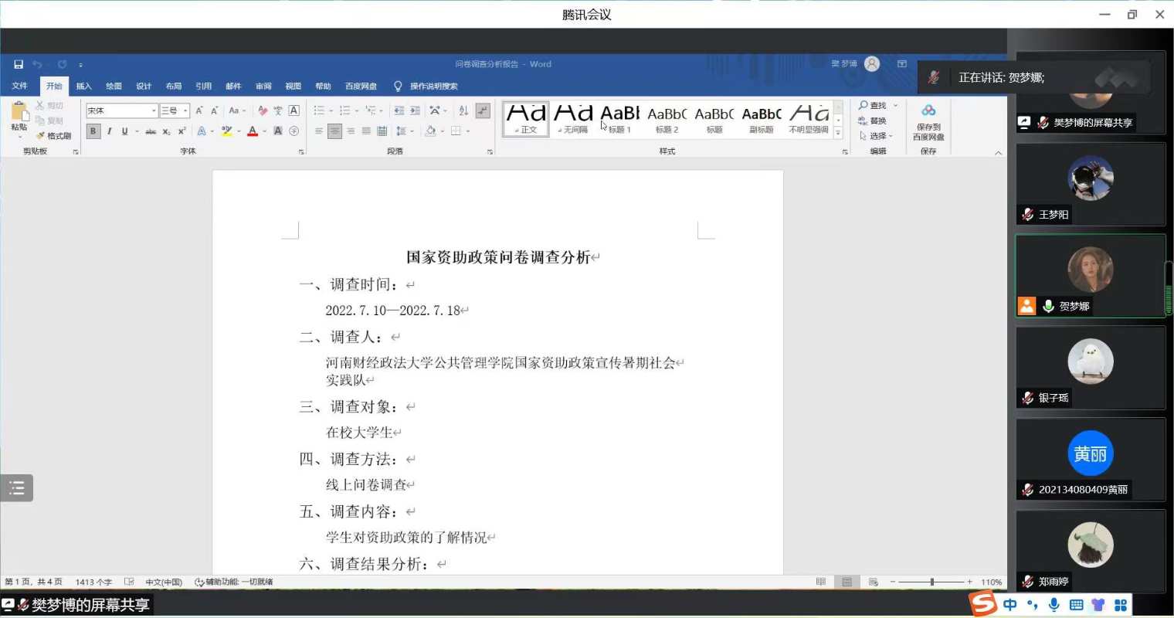Open line spacing options
The height and width of the screenshot is (618, 1174).
tap(405, 131)
